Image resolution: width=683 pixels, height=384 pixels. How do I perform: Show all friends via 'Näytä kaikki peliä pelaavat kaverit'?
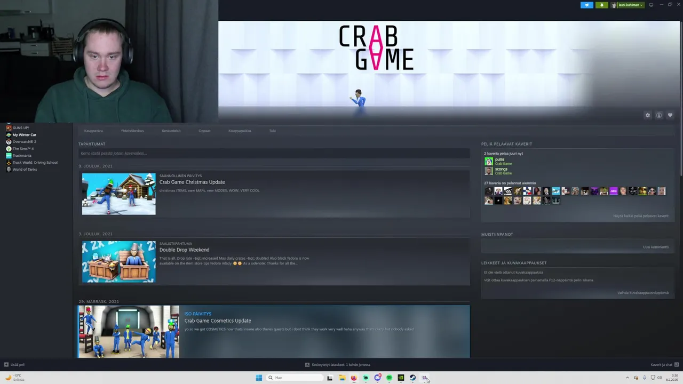pos(641,216)
